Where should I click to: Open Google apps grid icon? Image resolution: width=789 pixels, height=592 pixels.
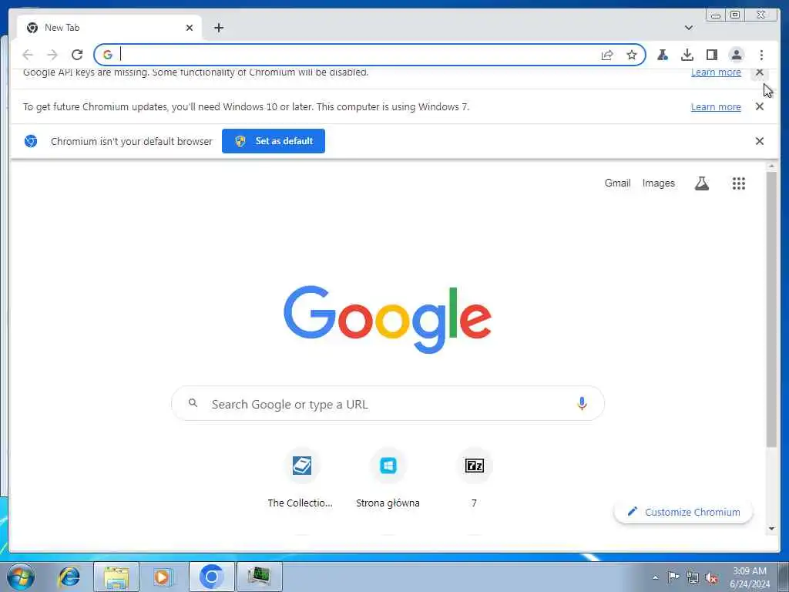click(x=738, y=183)
